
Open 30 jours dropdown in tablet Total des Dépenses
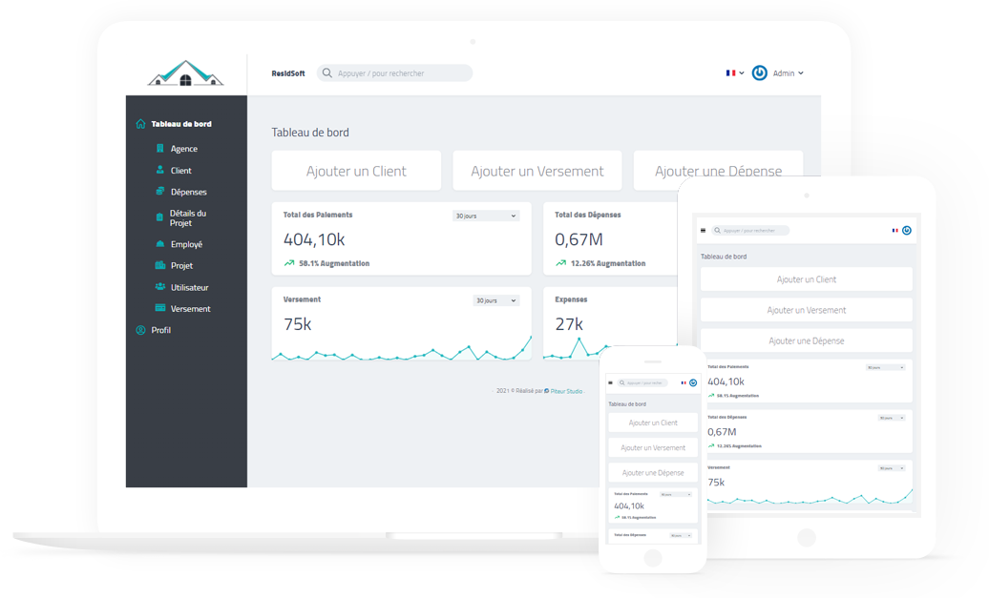point(892,418)
